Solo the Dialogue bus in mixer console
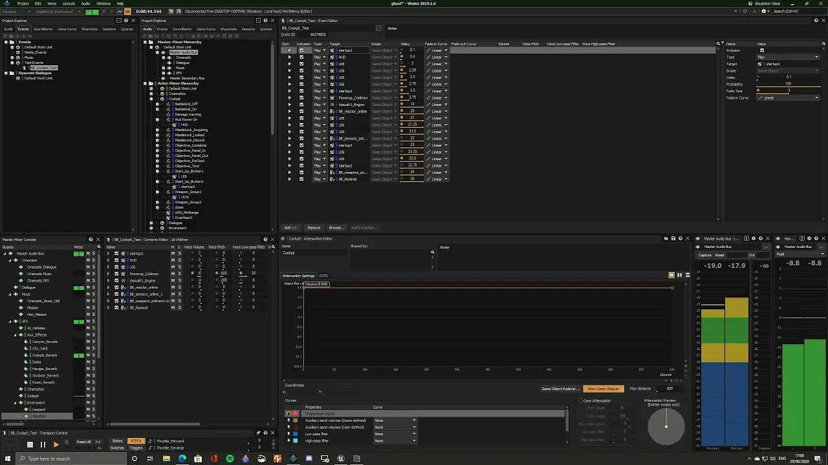Image resolution: width=828 pixels, height=465 pixels. point(93,287)
